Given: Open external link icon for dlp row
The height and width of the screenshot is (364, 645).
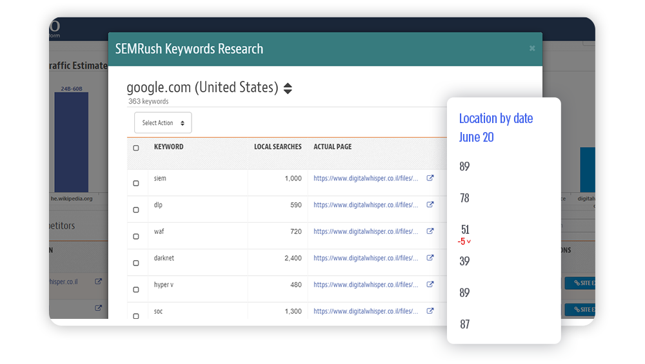Looking at the screenshot, I should [x=430, y=205].
